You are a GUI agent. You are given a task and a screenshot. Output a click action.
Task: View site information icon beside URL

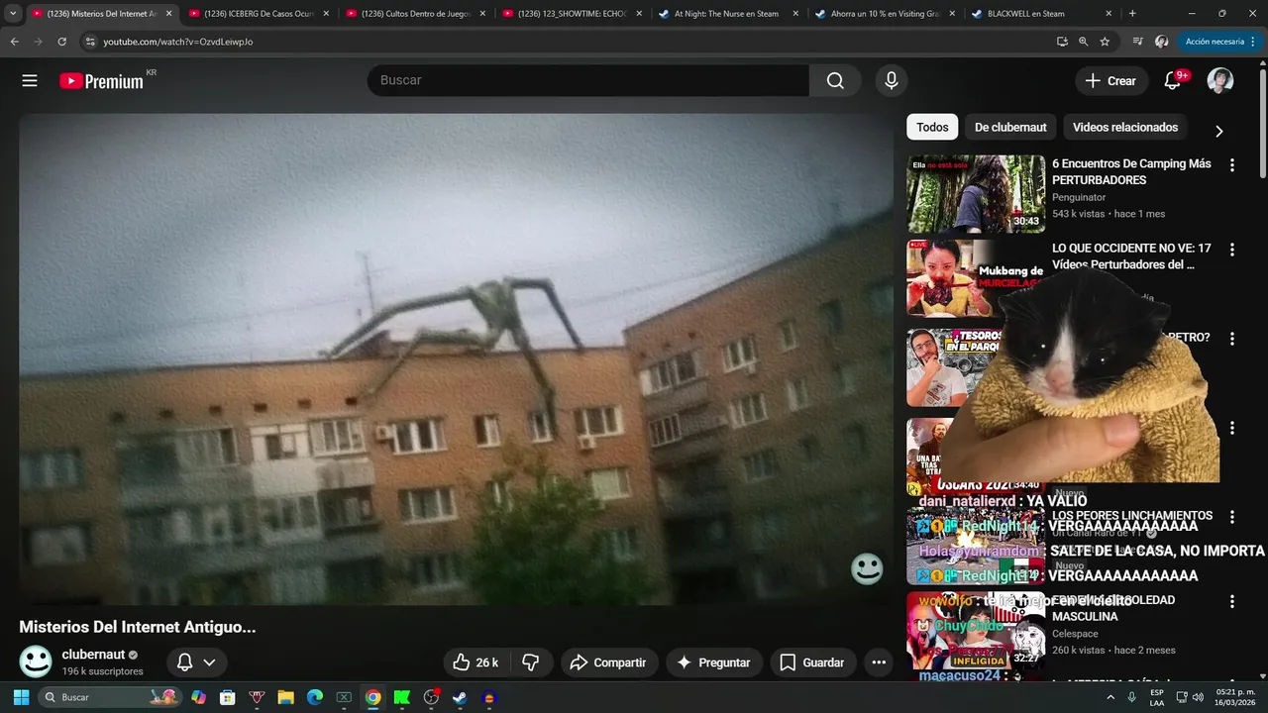pyautogui.click(x=90, y=42)
